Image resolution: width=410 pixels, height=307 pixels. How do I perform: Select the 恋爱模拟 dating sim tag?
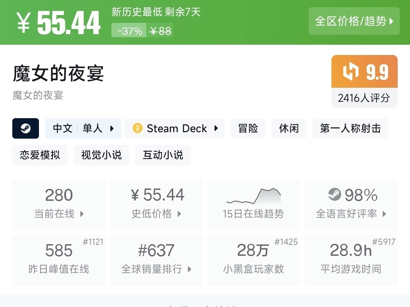[x=40, y=155]
